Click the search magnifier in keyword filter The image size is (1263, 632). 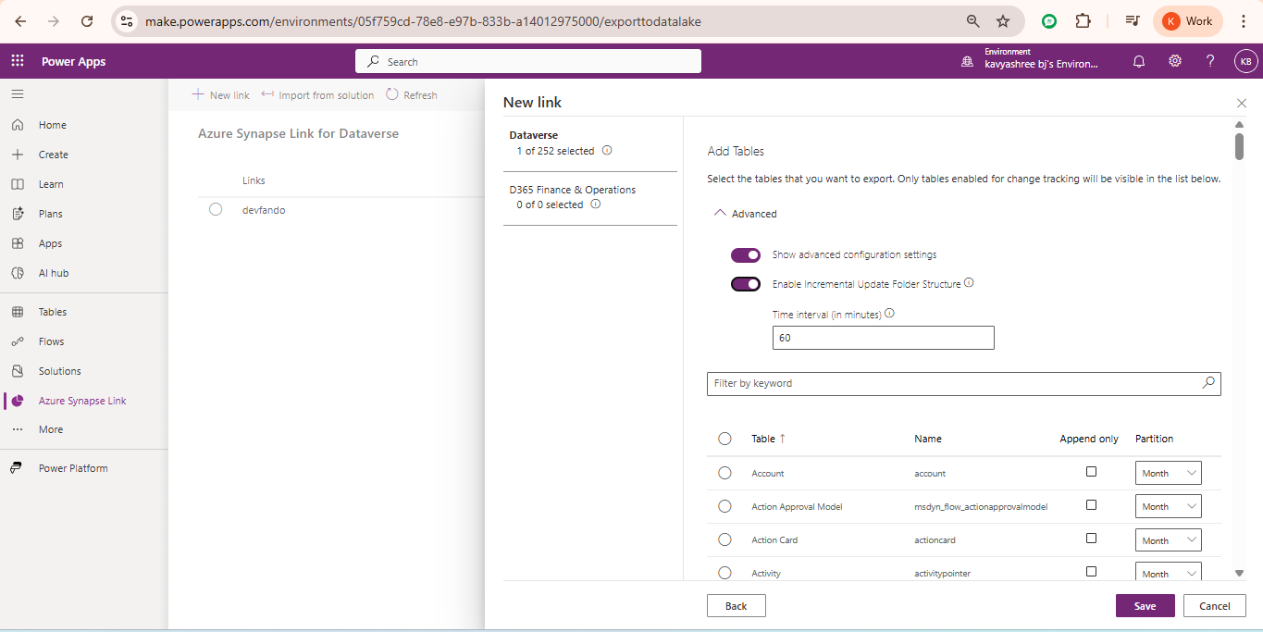coord(1207,383)
